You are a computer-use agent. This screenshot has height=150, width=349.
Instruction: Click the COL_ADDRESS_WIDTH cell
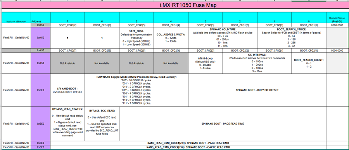point(171,38)
